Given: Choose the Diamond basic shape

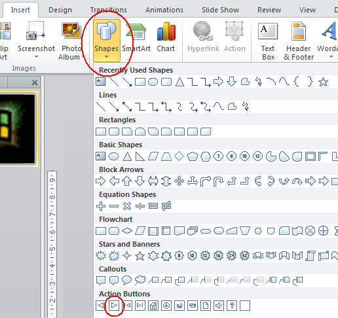Looking at the screenshot, I should click(x=179, y=156).
